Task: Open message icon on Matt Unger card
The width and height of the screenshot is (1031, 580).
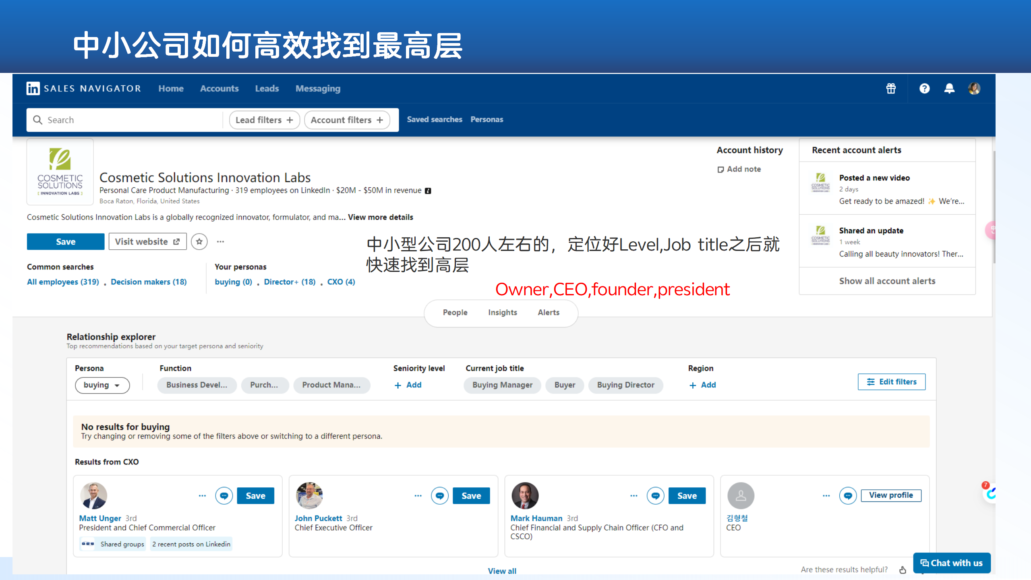Action: [224, 496]
